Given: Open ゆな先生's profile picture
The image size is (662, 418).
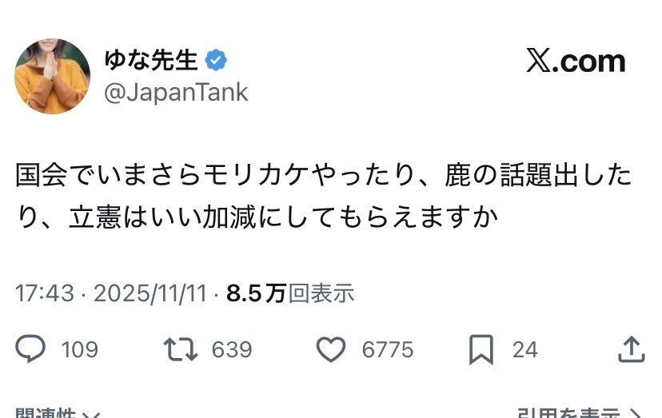Looking at the screenshot, I should coord(52,76).
